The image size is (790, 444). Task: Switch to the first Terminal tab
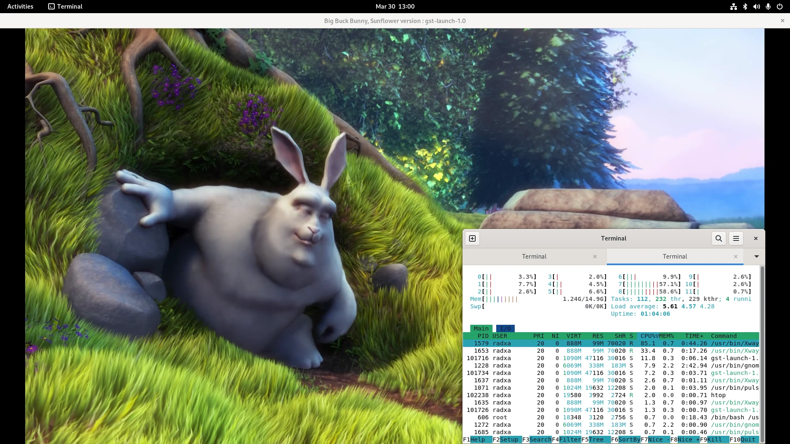point(534,257)
